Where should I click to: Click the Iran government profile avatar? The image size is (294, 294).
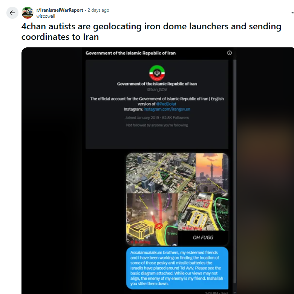(157, 73)
